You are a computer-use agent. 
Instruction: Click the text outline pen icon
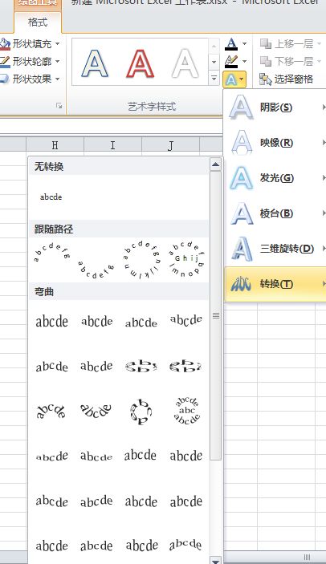pyautogui.click(x=231, y=62)
